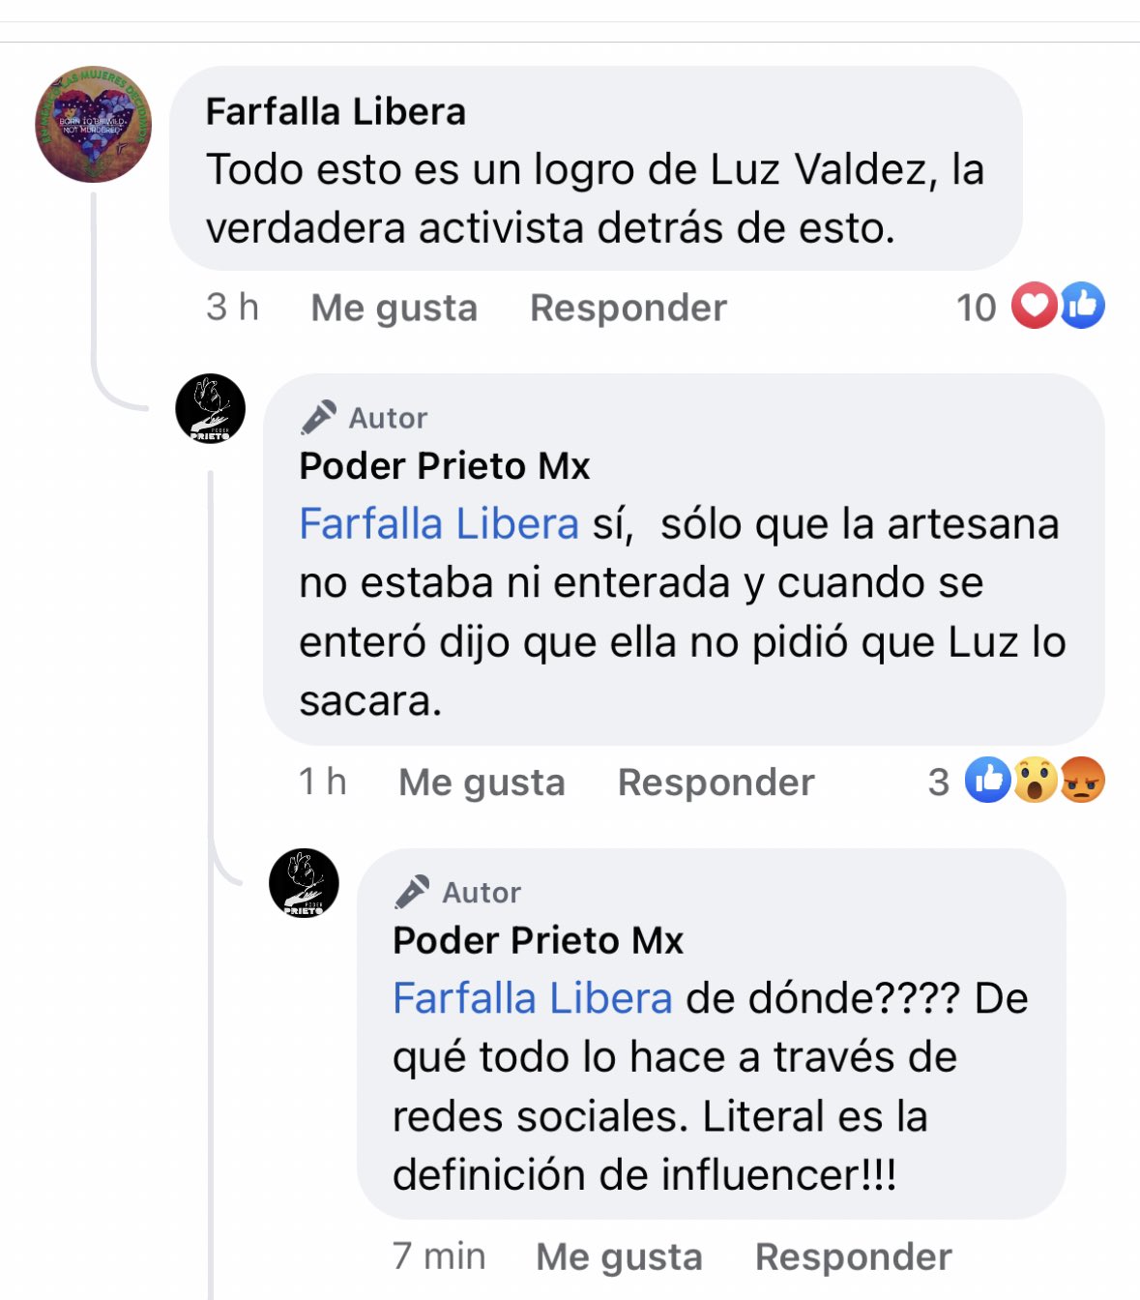
Task: Click Autor microphone badge on first reply
Action: [319, 418]
